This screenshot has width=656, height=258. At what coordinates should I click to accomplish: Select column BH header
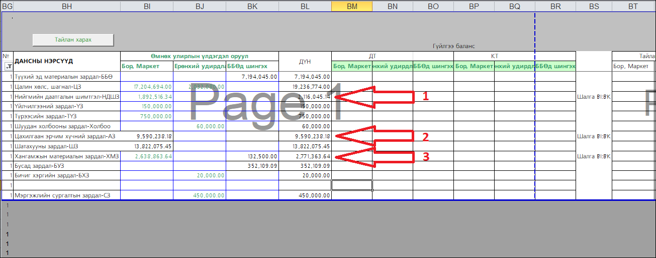click(x=67, y=6)
